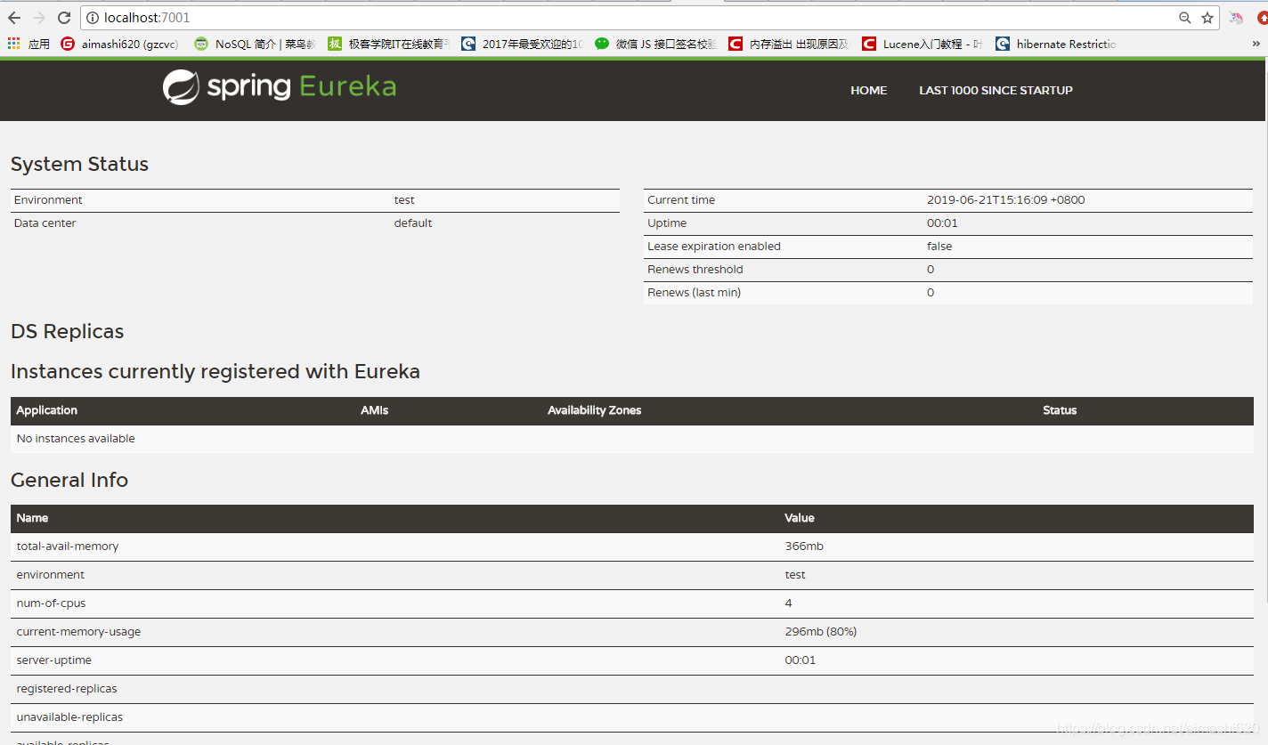Click the server-uptime row label

click(x=54, y=660)
